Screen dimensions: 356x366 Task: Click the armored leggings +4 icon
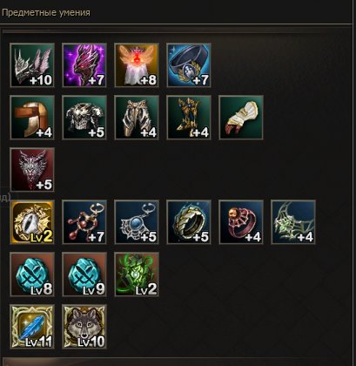(x=137, y=118)
